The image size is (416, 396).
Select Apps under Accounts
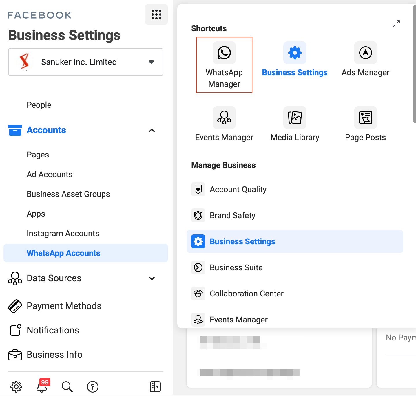point(36,214)
